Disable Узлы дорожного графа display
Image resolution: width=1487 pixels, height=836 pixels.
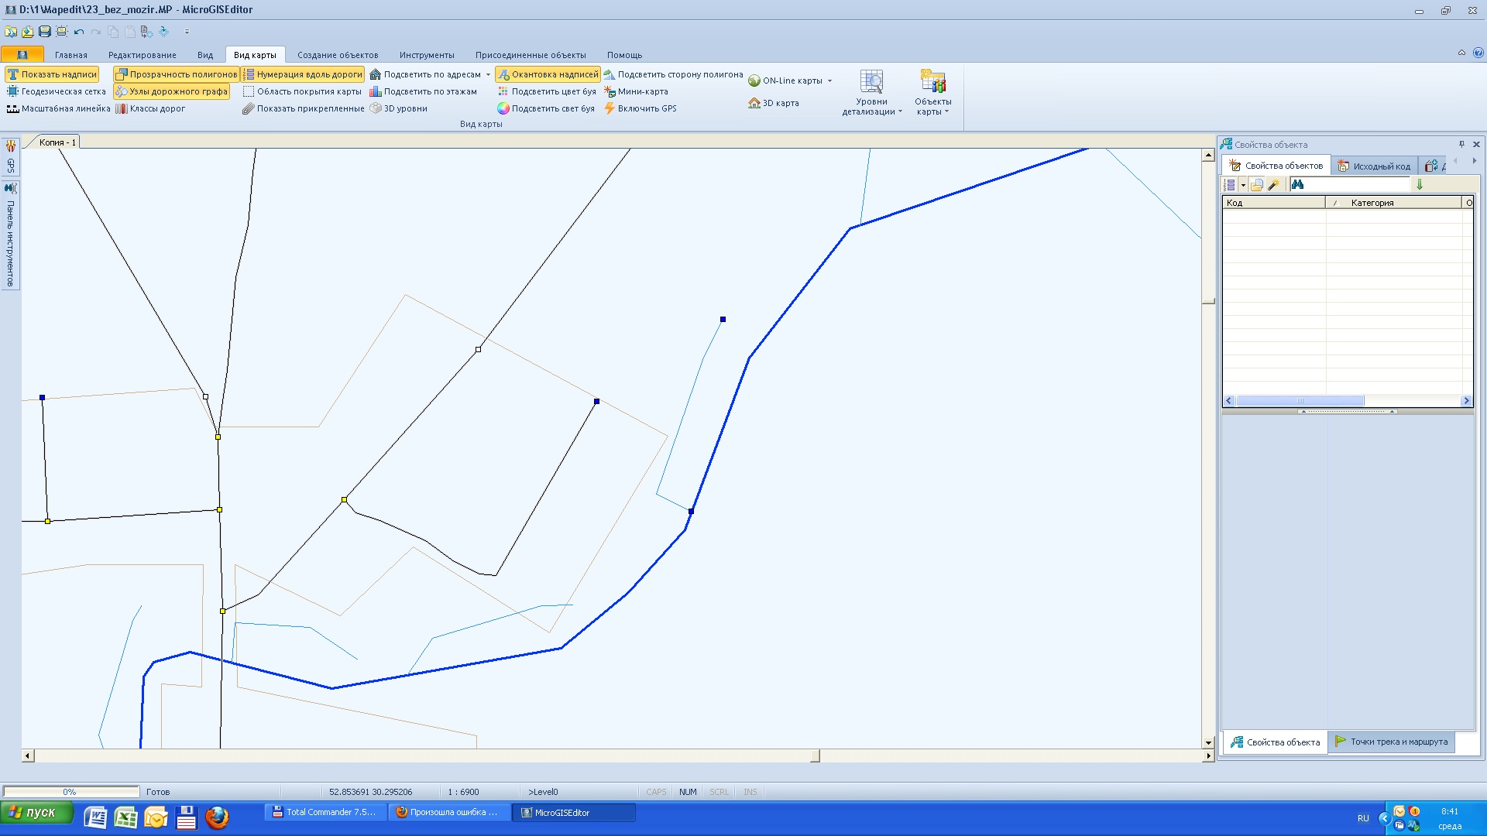(172, 91)
